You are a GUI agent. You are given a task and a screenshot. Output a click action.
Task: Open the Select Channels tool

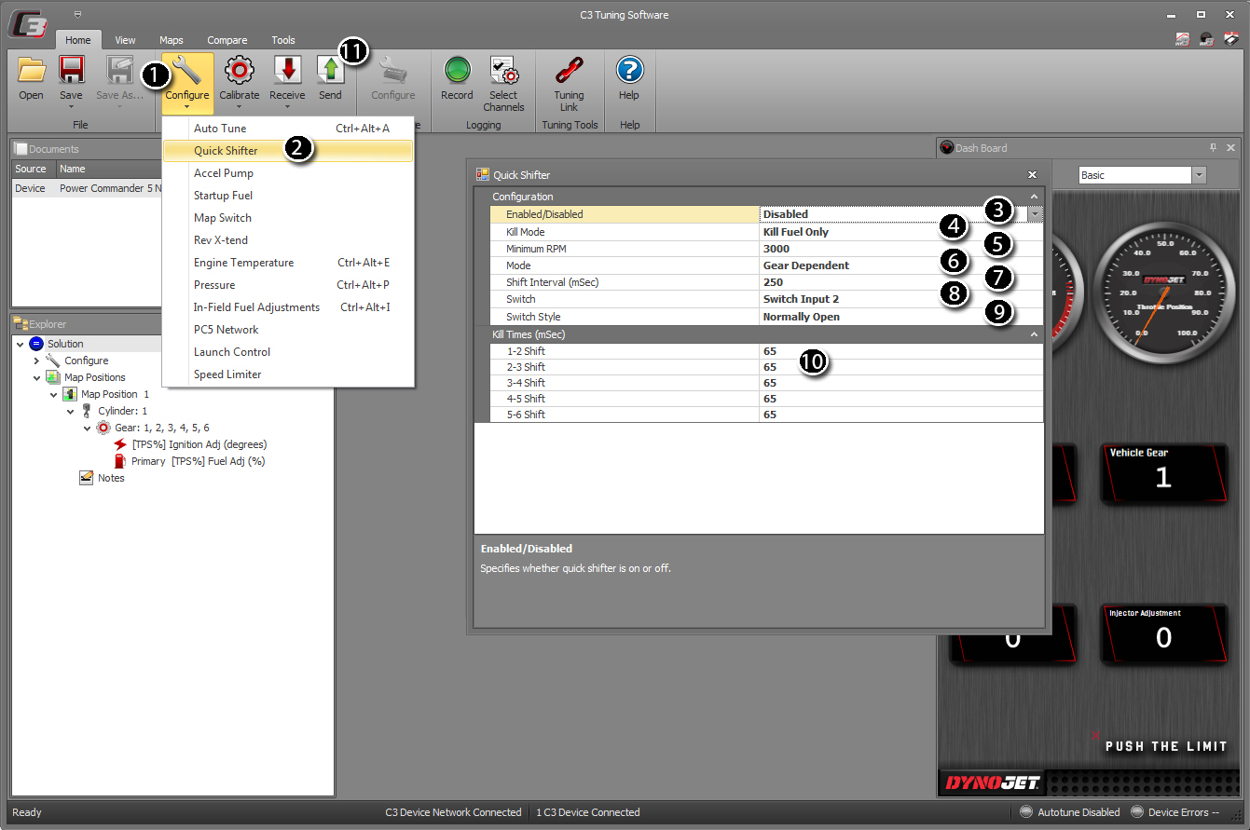pos(503,71)
